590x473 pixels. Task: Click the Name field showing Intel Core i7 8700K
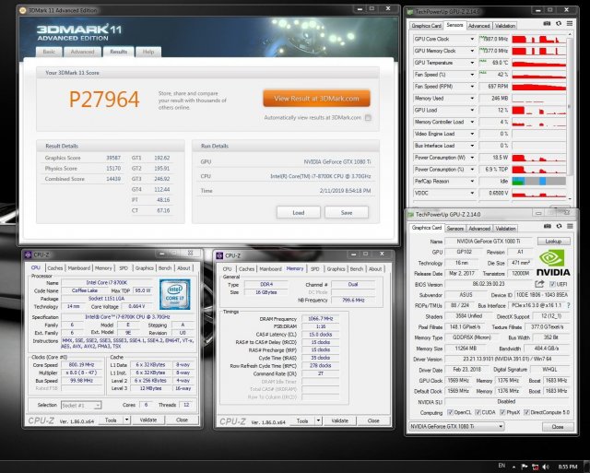point(107,282)
